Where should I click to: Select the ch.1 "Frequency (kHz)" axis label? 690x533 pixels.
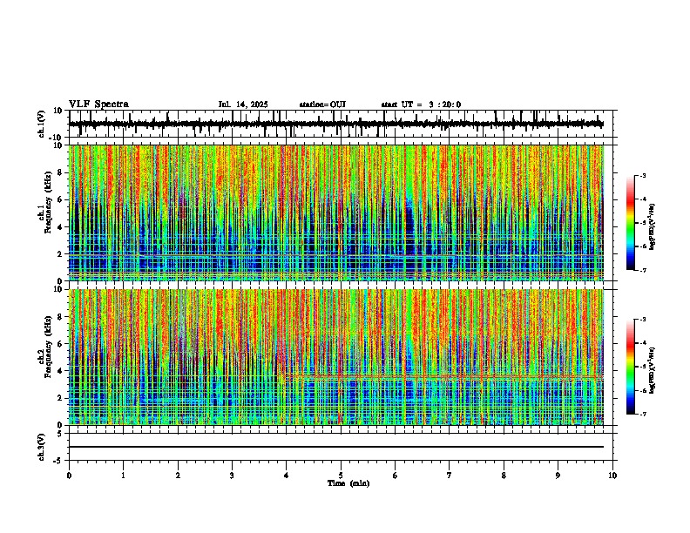pos(48,201)
